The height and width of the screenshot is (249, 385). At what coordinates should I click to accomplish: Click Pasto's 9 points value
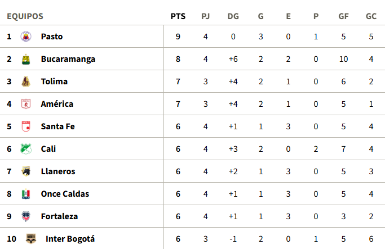(x=178, y=37)
